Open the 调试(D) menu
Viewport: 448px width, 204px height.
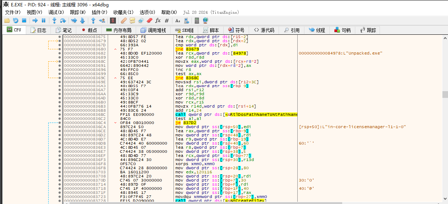[56, 12]
